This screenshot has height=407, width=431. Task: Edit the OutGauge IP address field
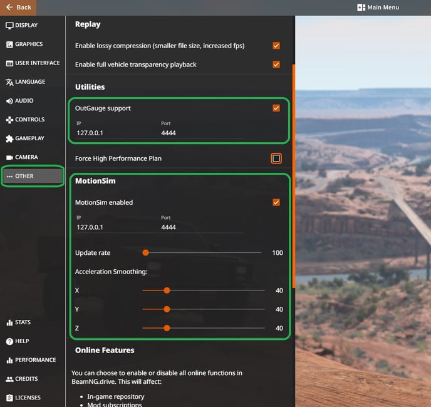[117, 133]
